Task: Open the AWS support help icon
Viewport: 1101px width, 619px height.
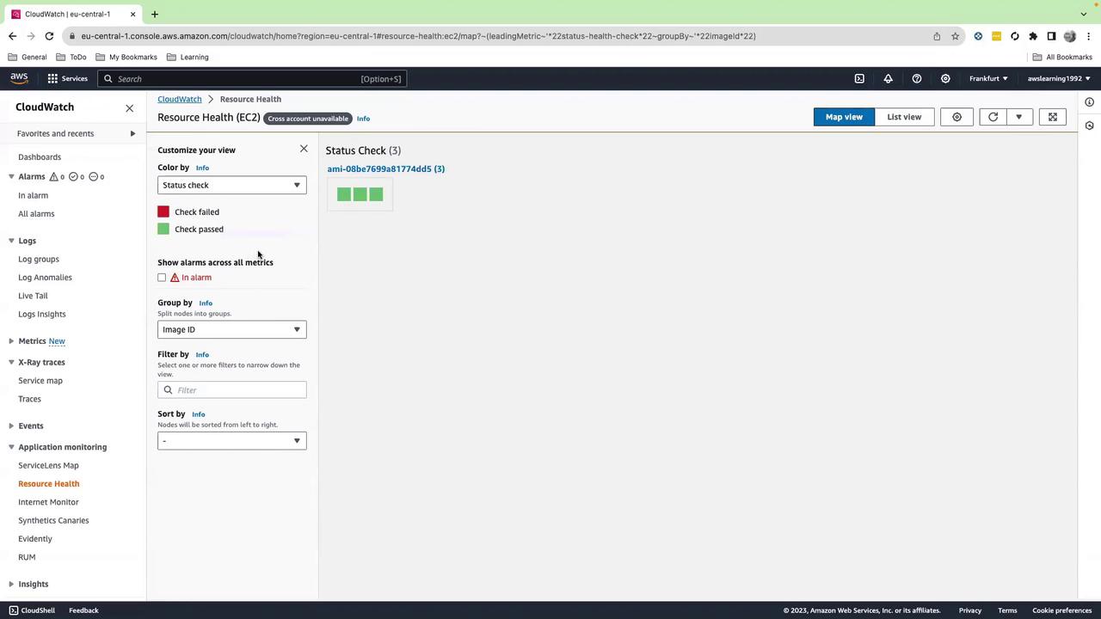Action: point(917,78)
